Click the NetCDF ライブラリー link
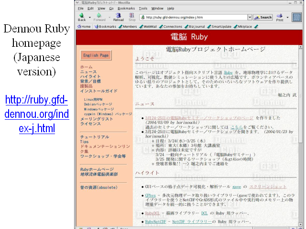This screenshot has height=229, width=306. point(192,221)
